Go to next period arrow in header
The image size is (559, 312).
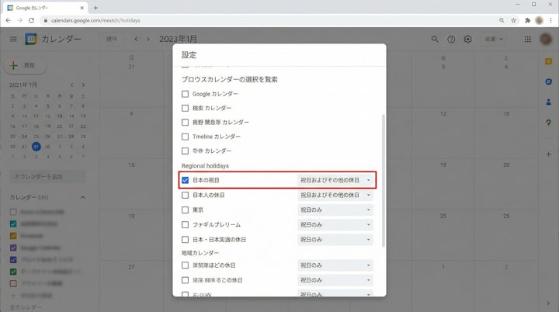[148, 39]
